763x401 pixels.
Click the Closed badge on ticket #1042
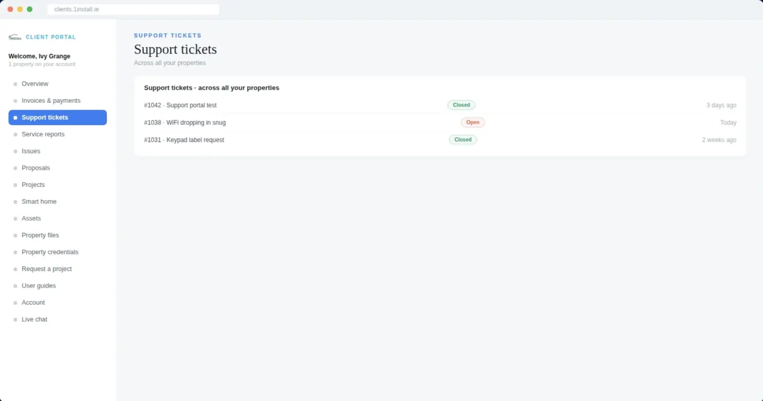point(461,105)
